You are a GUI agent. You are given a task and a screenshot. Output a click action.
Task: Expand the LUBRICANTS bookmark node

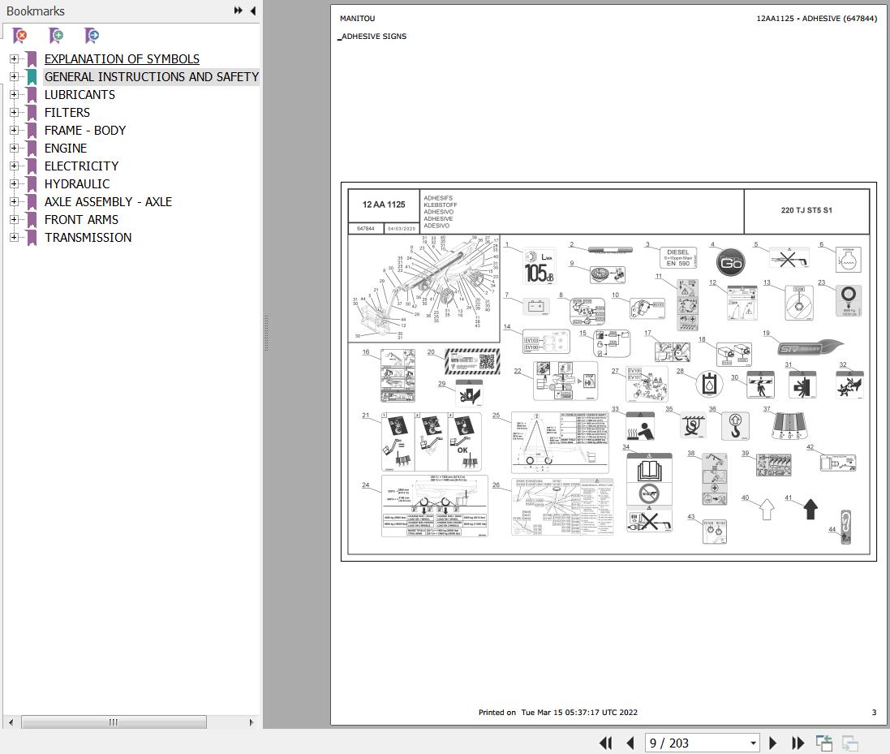[14, 94]
